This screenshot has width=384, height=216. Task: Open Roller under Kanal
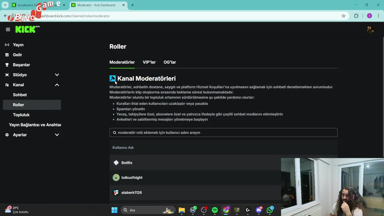click(x=32, y=105)
